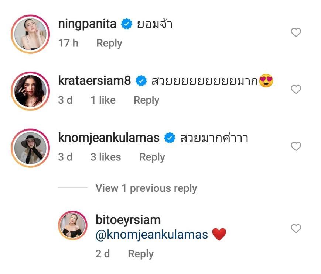Viewport: 321px width, 274px height.
Task: Open the krataersiam8 username link
Action: pyautogui.click(x=95, y=81)
